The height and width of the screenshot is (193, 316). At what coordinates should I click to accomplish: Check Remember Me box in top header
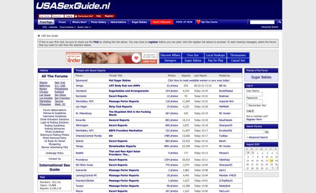(x=76, y=16)
